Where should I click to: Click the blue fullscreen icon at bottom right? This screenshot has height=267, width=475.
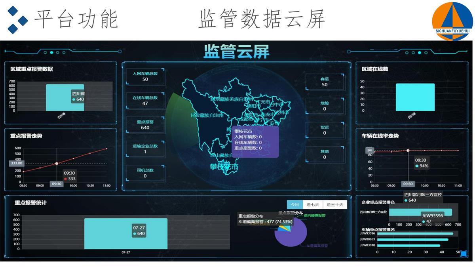(464, 254)
